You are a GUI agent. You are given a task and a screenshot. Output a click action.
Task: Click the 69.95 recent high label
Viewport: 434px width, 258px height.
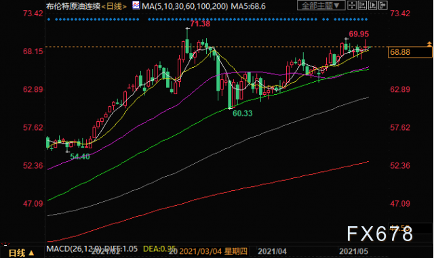[359, 34]
